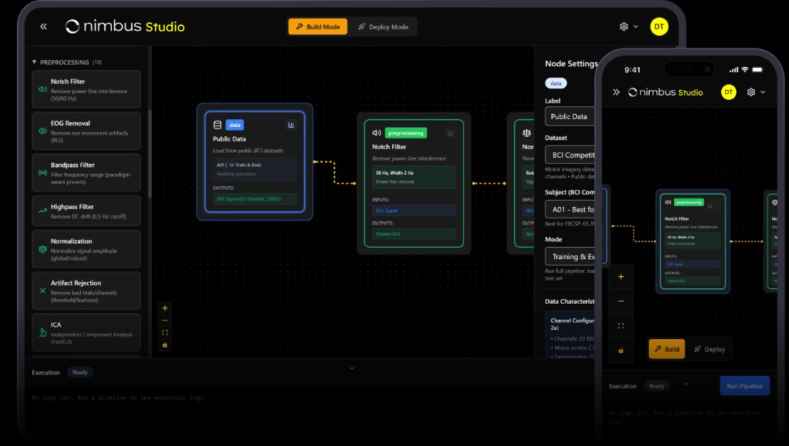The height and width of the screenshot is (446, 789).
Task: Open settings gear dropdown on desktop header
Action: point(629,27)
